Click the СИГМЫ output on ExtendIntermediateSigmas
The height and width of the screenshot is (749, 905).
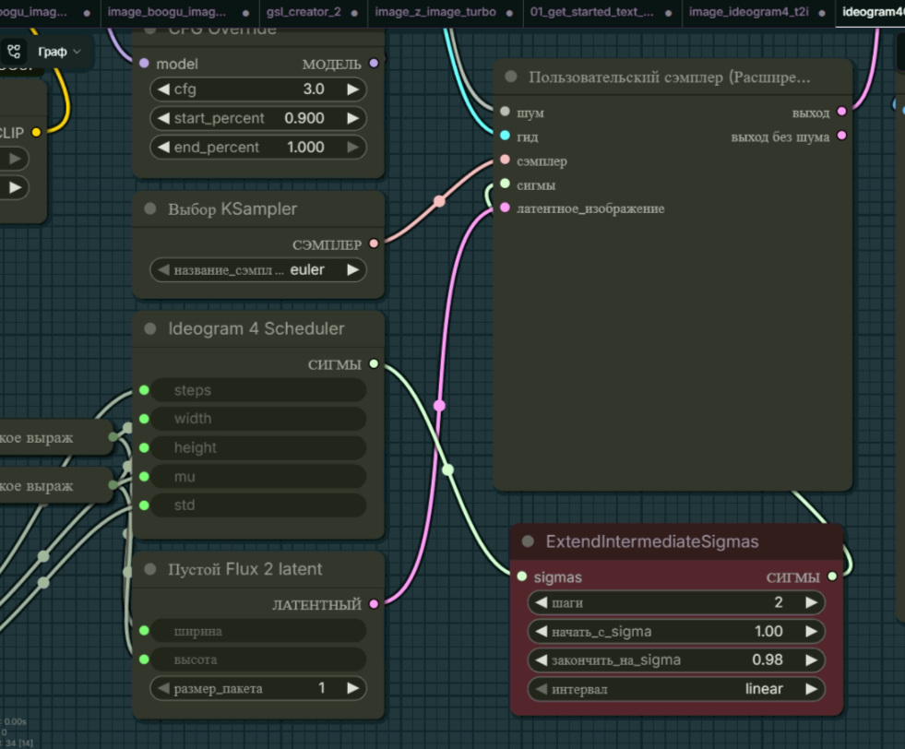coord(832,577)
